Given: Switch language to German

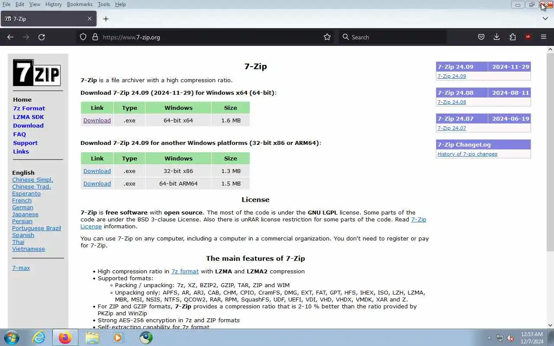Looking at the screenshot, I should coord(23,207).
